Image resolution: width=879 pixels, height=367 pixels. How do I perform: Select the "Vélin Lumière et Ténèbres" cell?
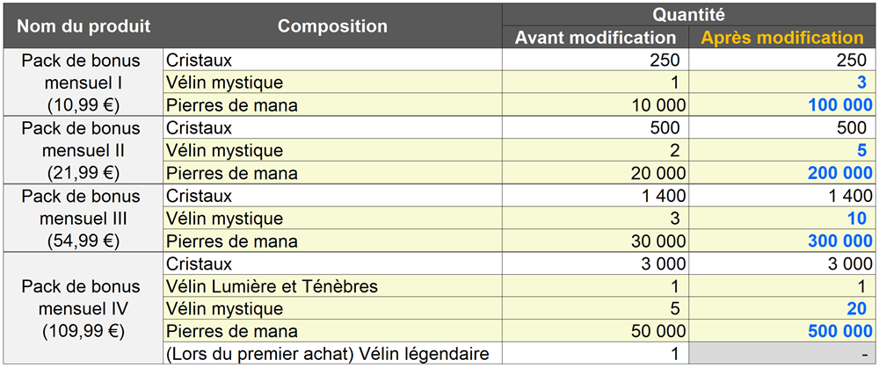click(272, 286)
